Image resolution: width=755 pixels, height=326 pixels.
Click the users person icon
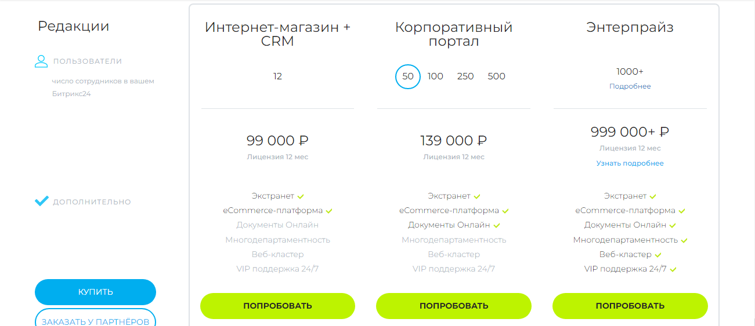(41, 61)
